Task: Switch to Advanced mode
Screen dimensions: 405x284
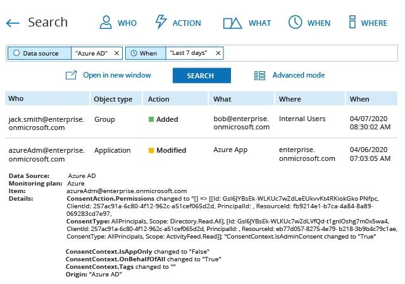Action: pos(299,75)
